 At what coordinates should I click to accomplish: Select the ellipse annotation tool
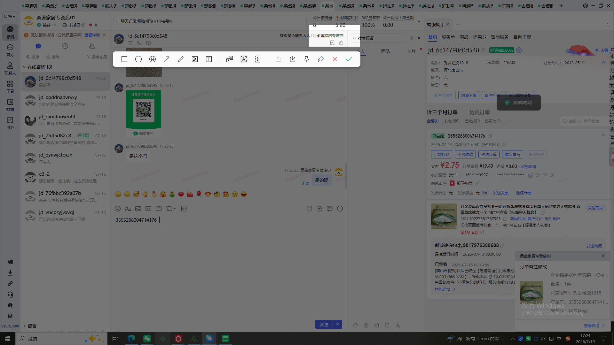[138, 59]
